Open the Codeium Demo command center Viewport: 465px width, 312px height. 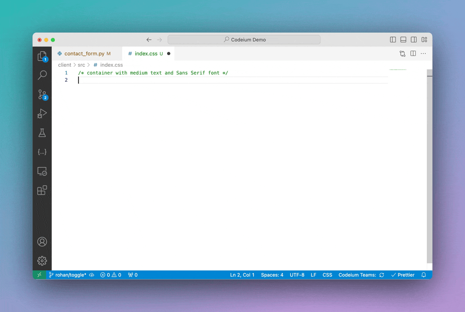244,39
